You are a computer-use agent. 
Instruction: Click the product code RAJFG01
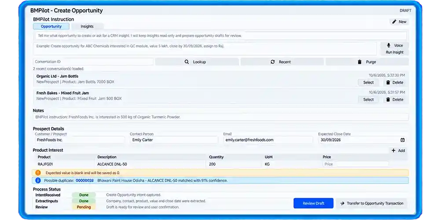pos(45,164)
